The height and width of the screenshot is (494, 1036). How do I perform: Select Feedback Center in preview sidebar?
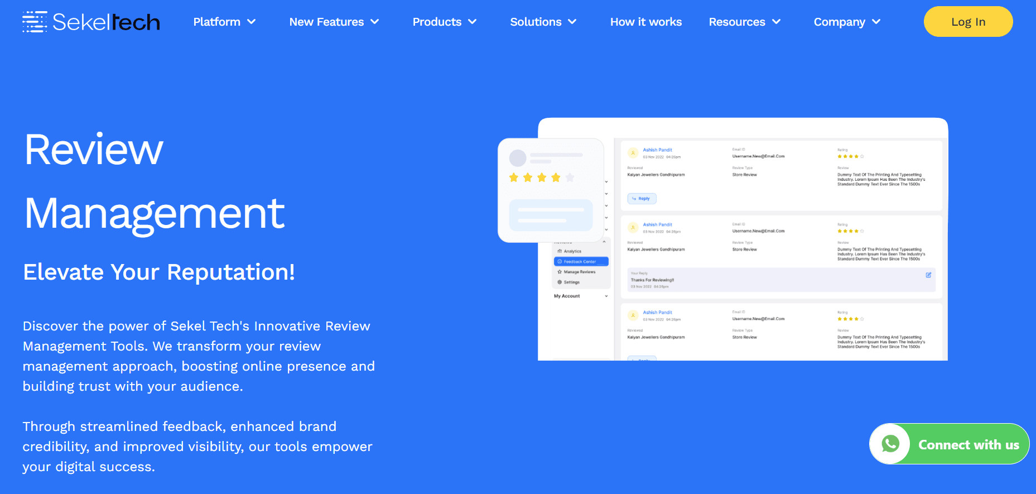point(581,261)
